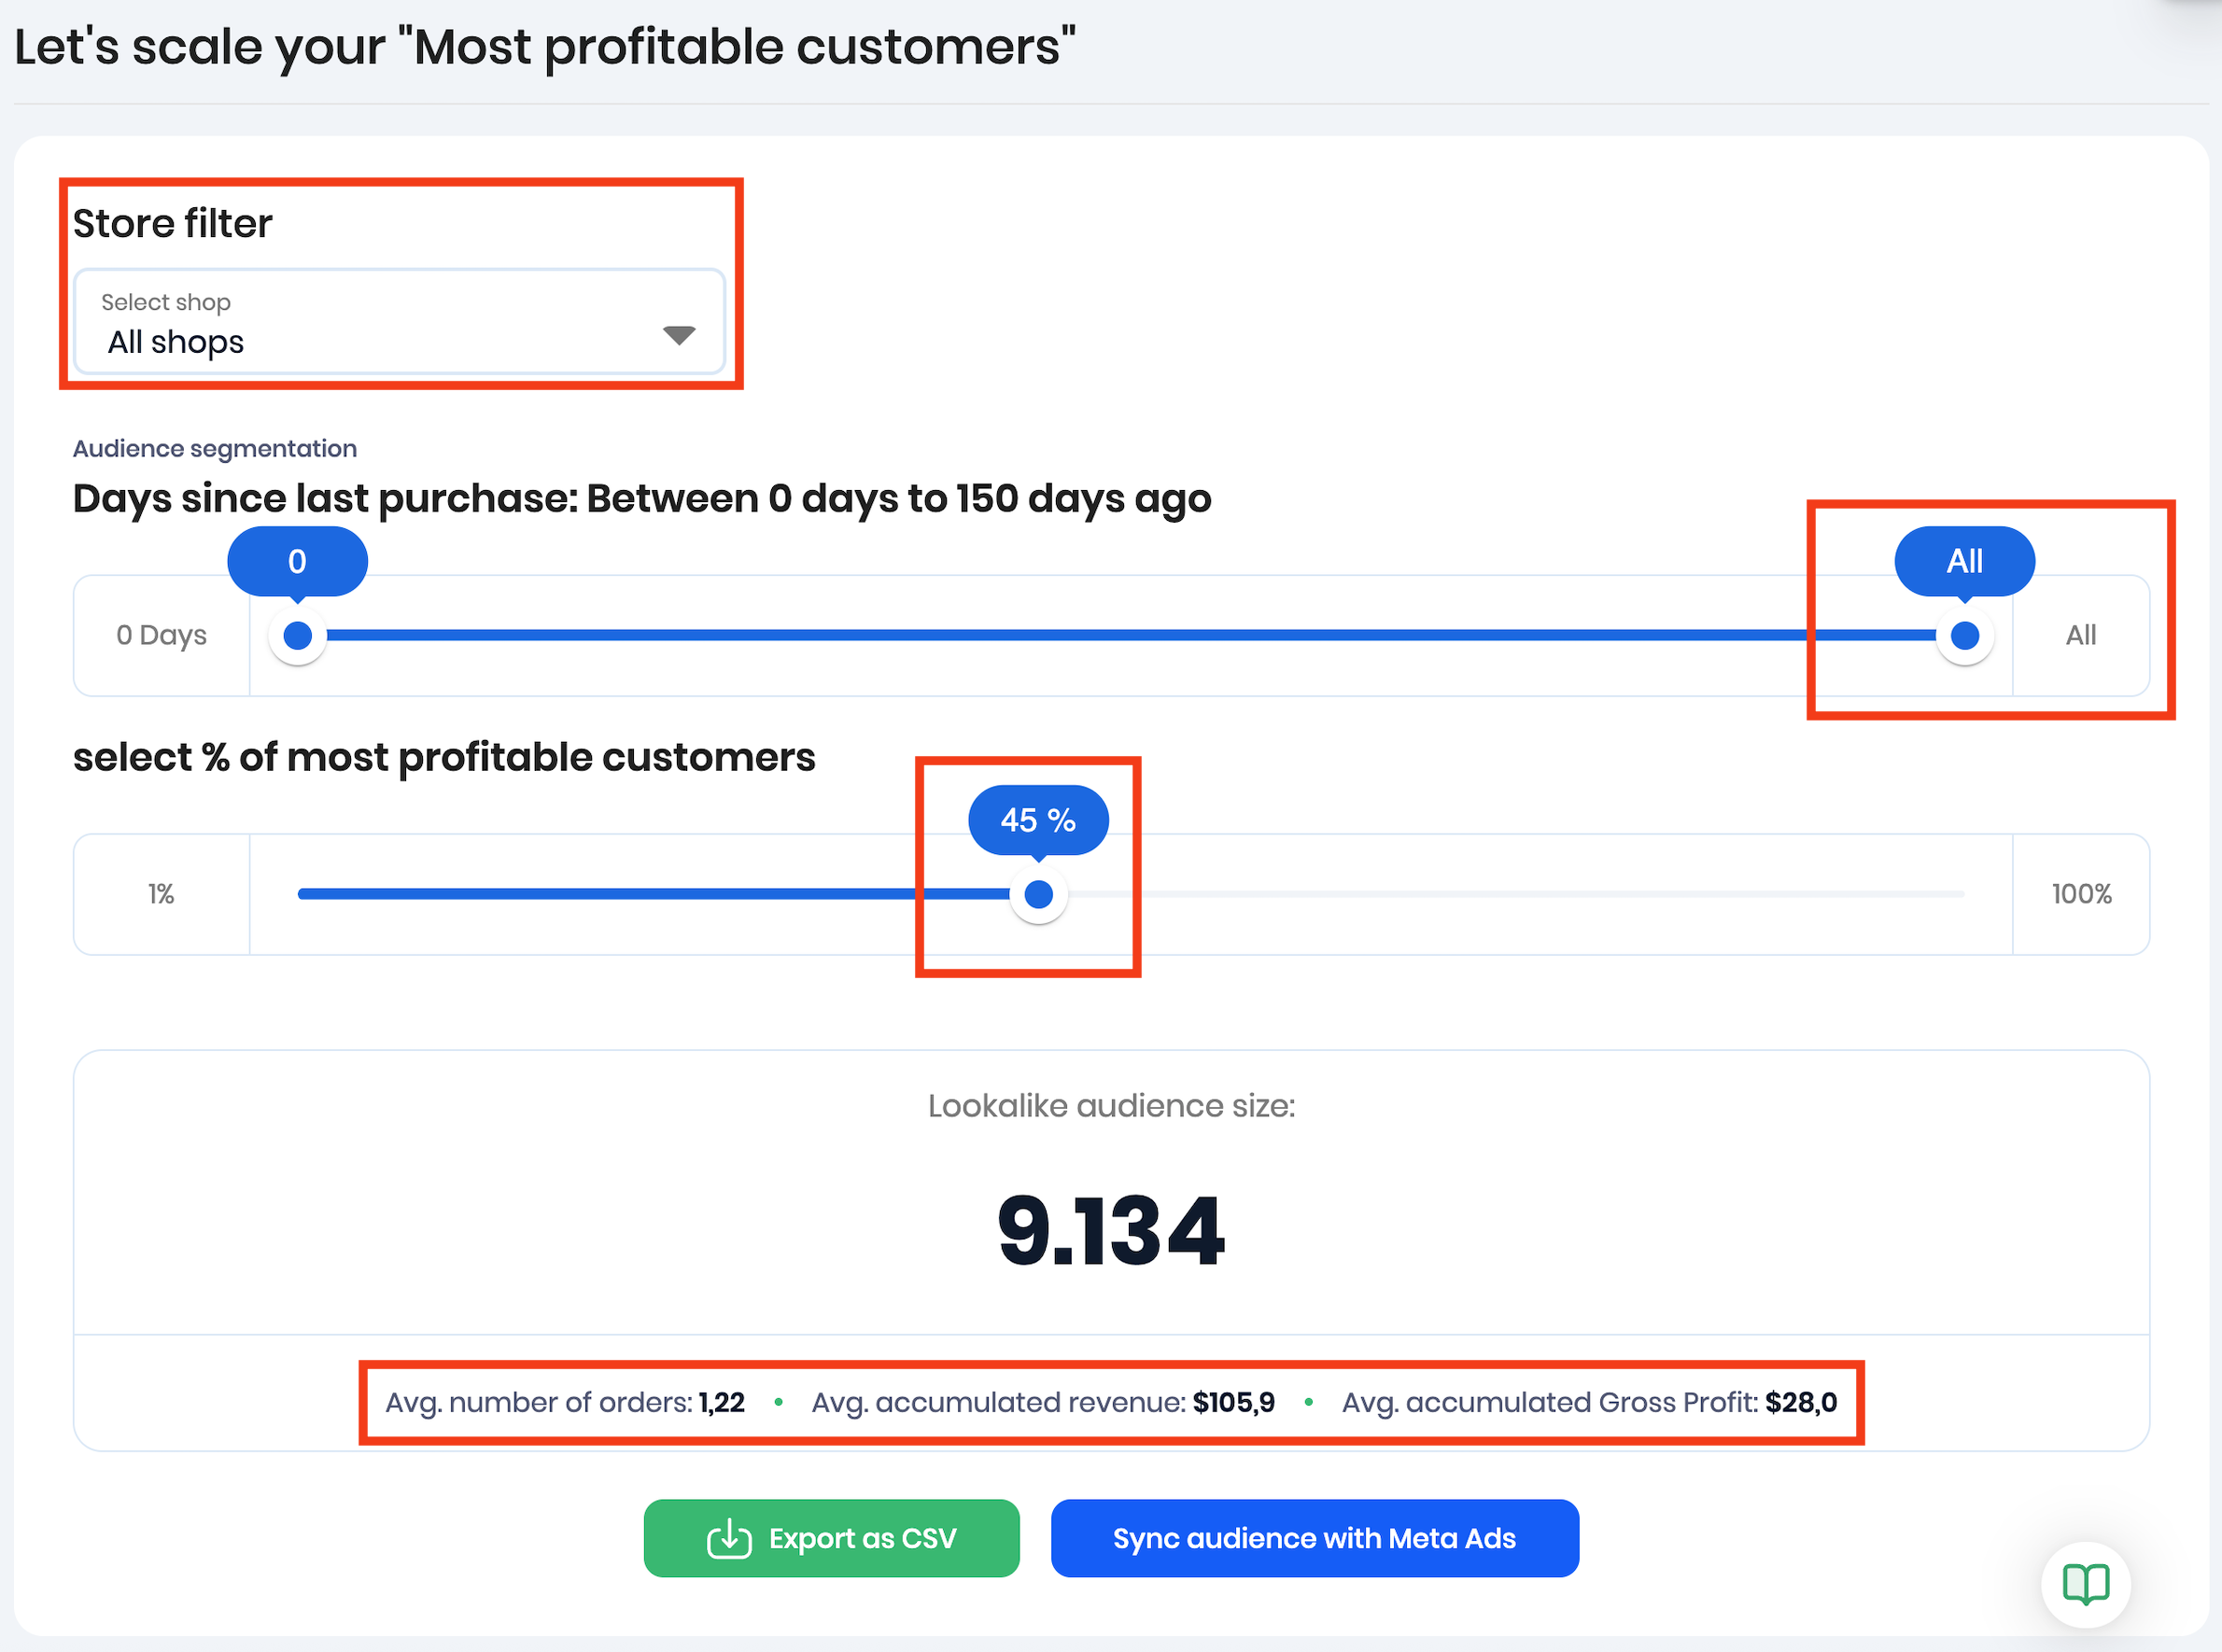The height and width of the screenshot is (1652, 2222).
Task: Click the 100% slider end label
Action: (x=2081, y=894)
